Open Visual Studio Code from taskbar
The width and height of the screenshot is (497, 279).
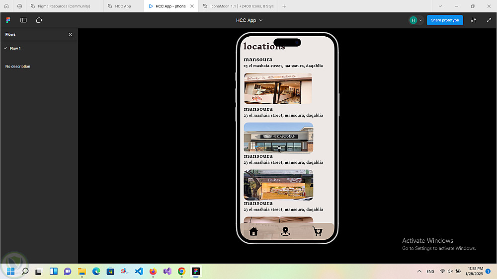[139, 272]
